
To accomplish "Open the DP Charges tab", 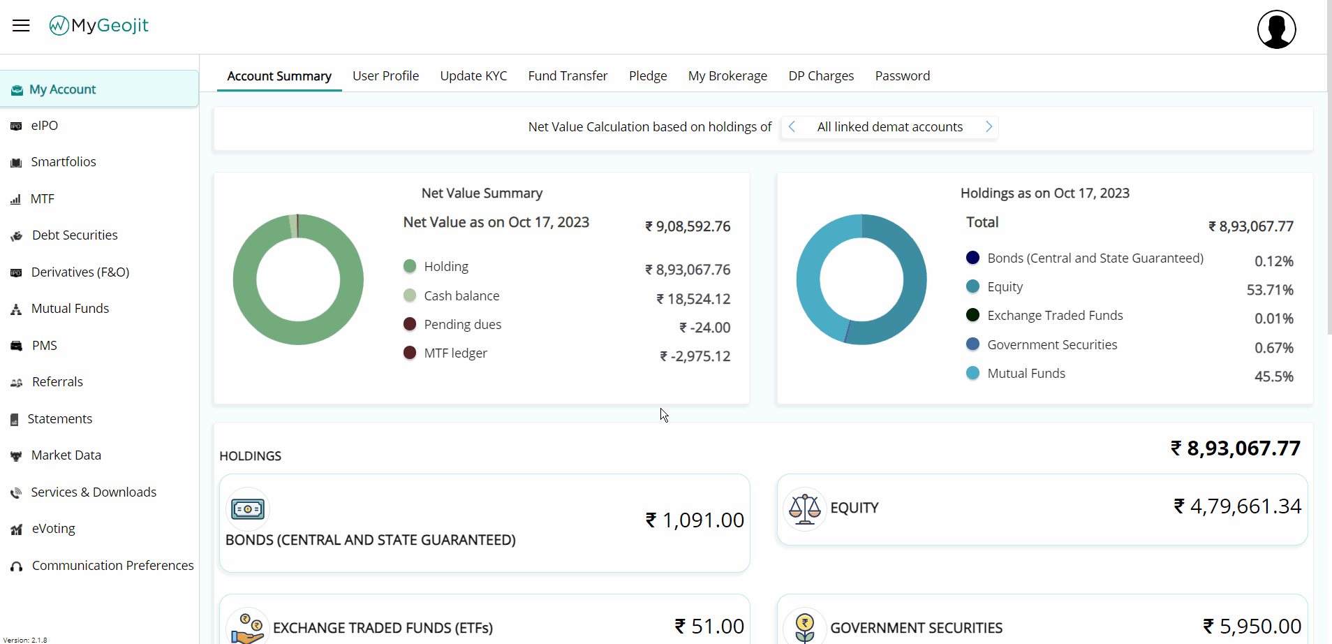I will pos(821,76).
